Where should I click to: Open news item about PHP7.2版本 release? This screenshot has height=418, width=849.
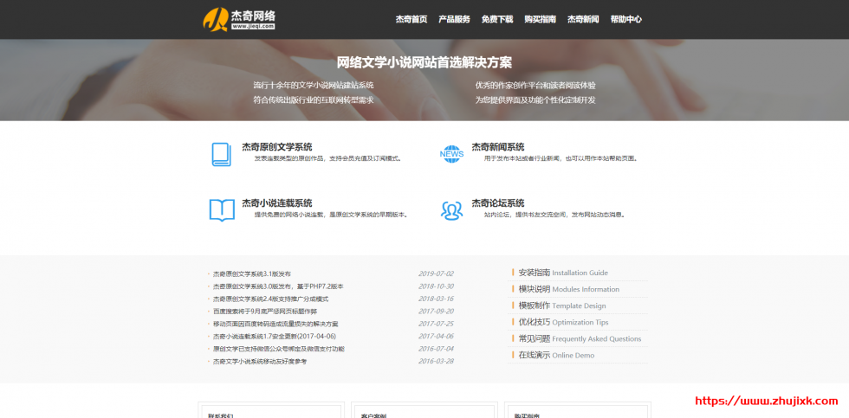pos(278,286)
